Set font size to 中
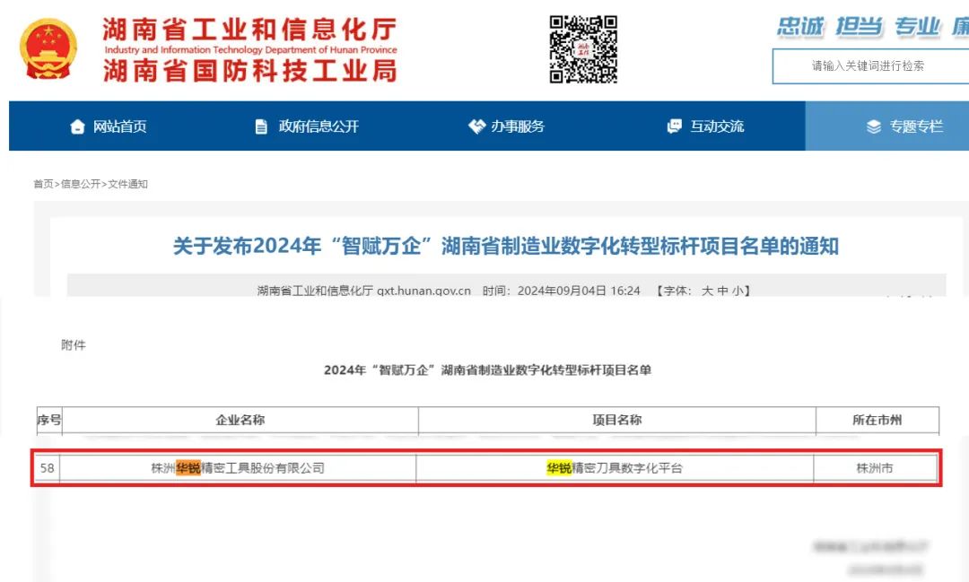This screenshot has height=582, width=969. (722, 291)
